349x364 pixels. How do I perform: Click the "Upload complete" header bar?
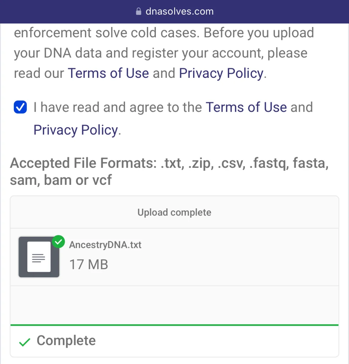174,213
